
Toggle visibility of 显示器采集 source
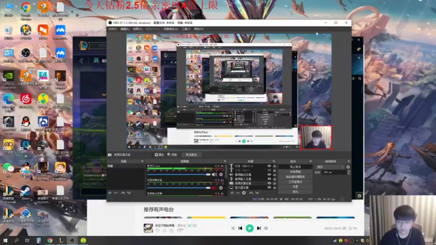pyautogui.click(x=269, y=187)
